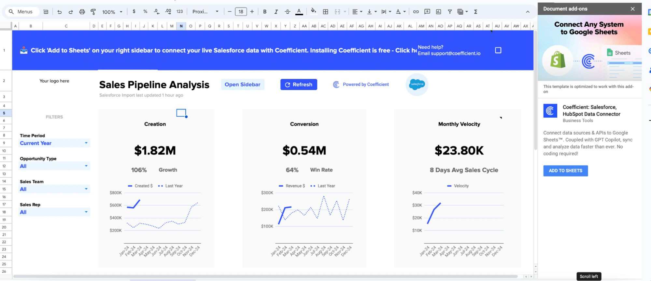
Task: Click the insert comment icon
Action: 427,12
